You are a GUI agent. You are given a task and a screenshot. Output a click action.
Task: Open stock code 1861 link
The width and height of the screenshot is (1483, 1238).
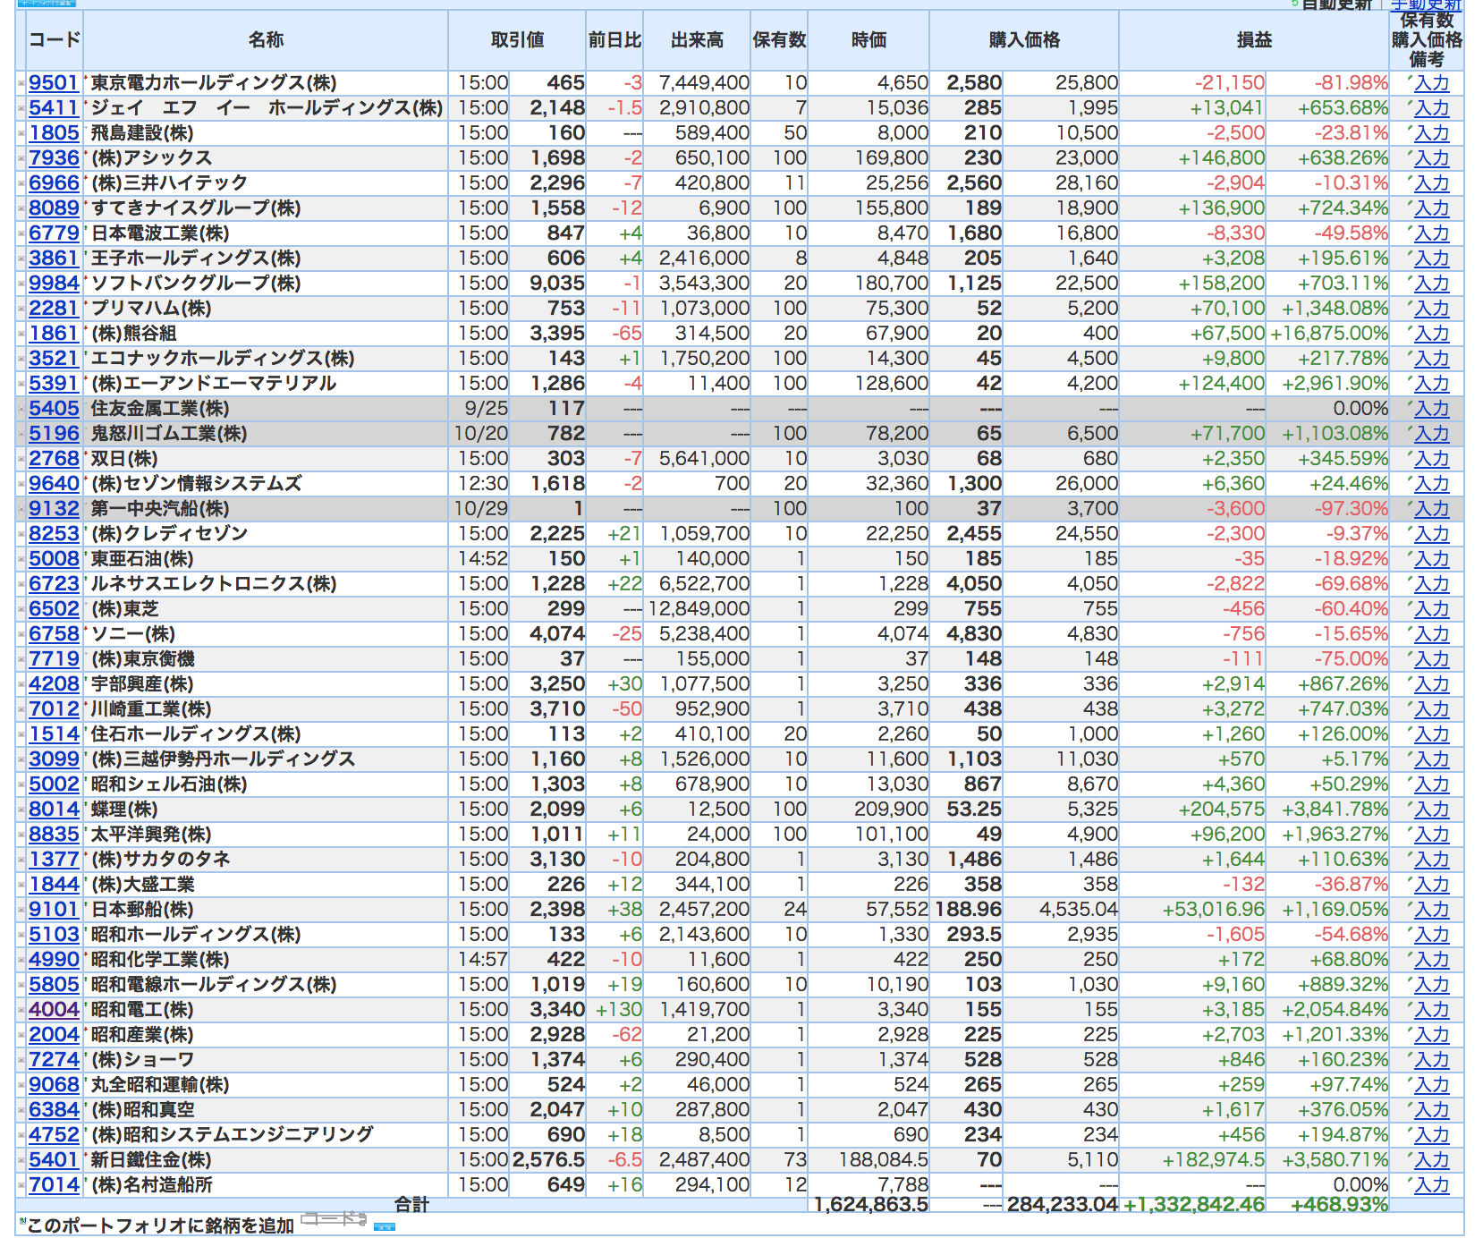tap(54, 334)
